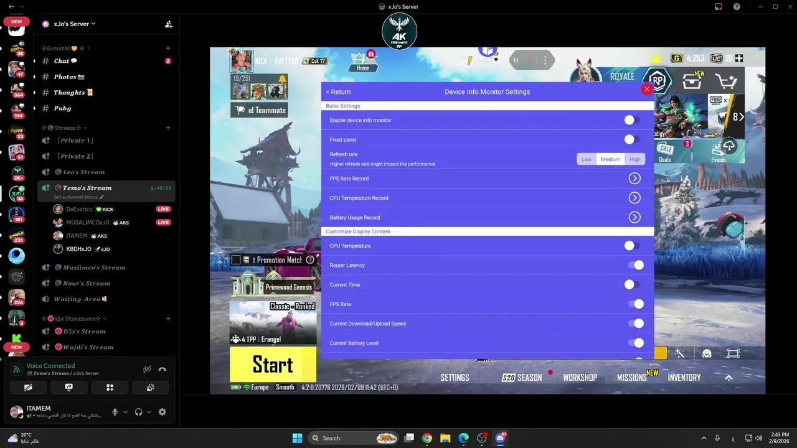Open SEASON tab in the game menu

coord(522,378)
